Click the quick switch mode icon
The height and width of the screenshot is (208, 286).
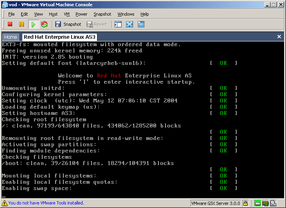tap(141, 24)
